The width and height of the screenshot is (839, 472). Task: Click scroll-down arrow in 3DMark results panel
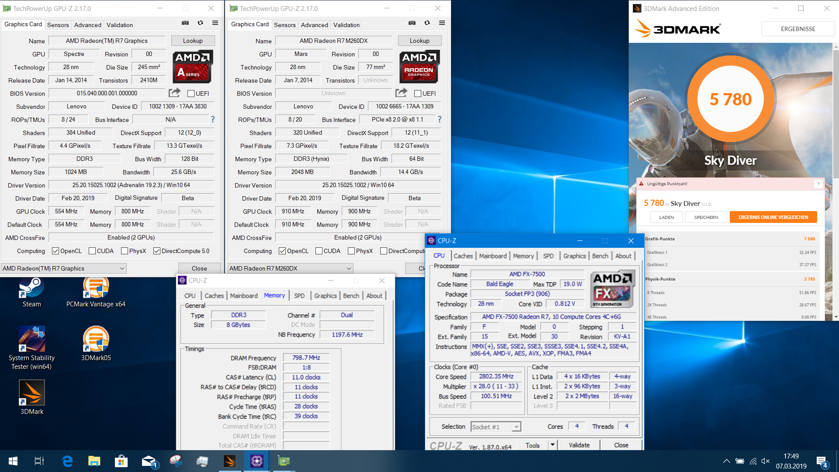coord(836,317)
